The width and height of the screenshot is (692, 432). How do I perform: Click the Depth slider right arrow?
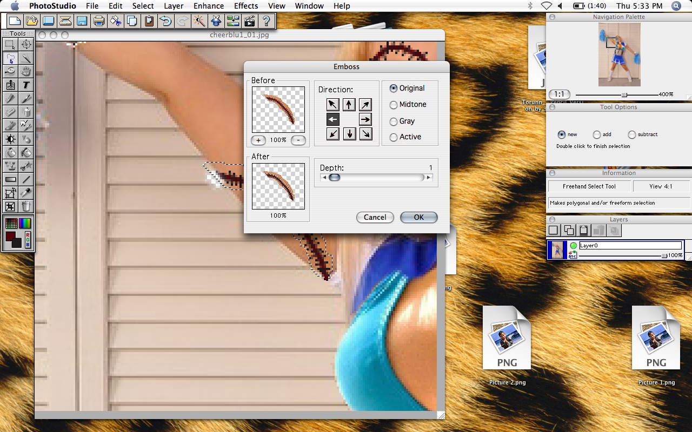(x=429, y=177)
